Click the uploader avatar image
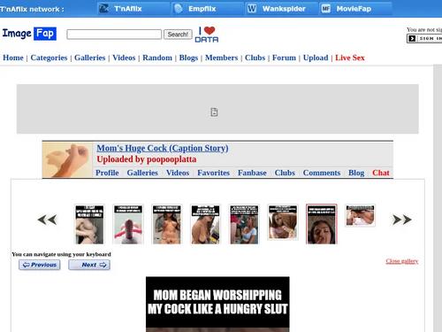 click(67, 160)
